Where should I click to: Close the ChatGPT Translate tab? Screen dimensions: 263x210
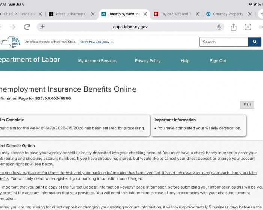[40, 14]
